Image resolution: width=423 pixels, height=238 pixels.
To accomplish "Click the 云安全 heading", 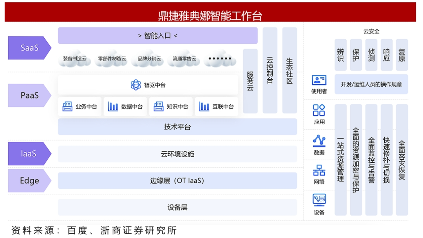I will pyautogui.click(x=371, y=31).
